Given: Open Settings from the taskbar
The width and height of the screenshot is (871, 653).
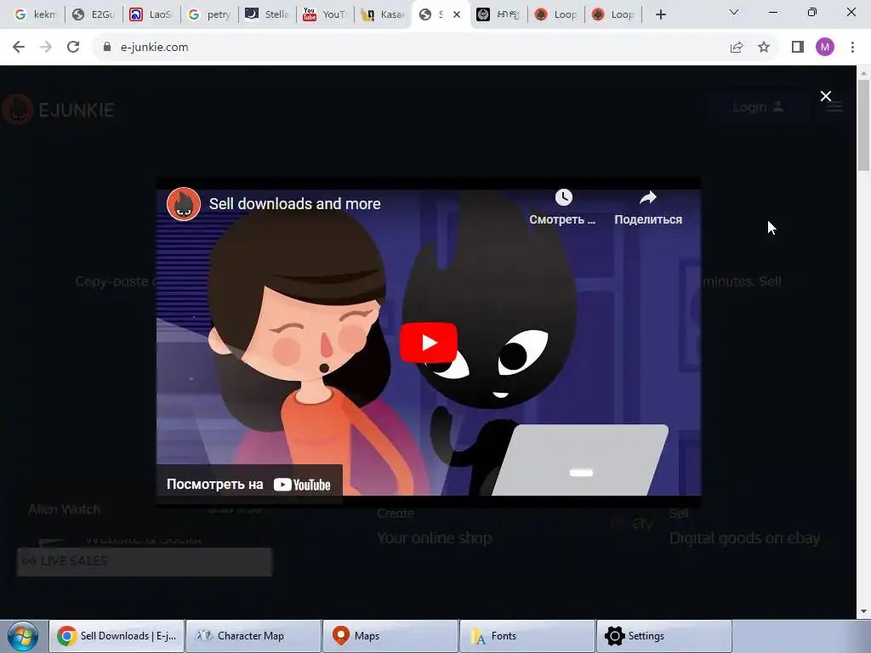Looking at the screenshot, I should (663, 636).
